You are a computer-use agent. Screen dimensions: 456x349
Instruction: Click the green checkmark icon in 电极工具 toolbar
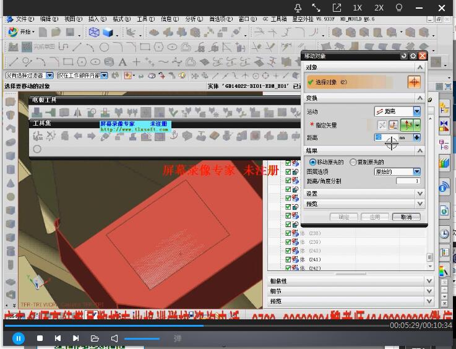(173, 112)
